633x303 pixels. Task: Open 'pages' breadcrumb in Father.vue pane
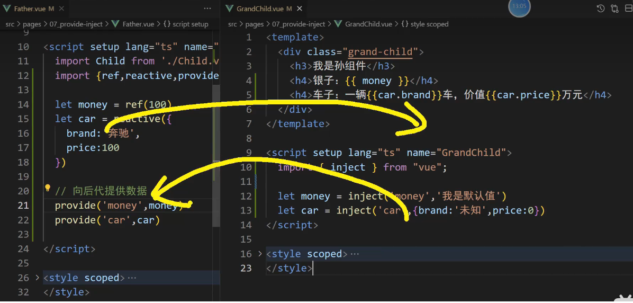coord(32,24)
